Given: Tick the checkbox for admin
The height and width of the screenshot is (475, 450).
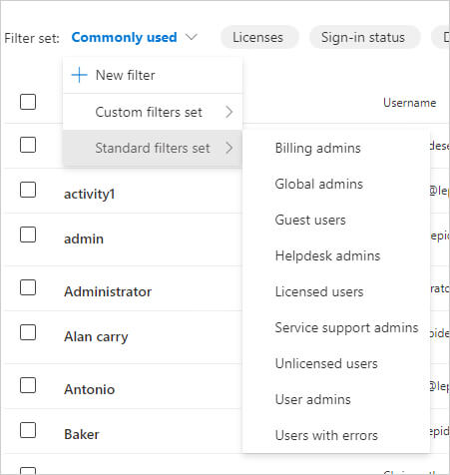Looking at the screenshot, I should pos(28,235).
